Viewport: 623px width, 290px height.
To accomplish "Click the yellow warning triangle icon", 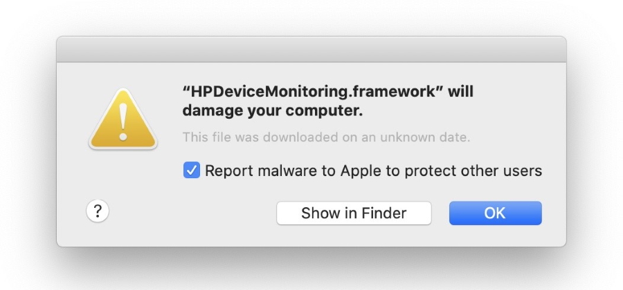I will [123, 119].
